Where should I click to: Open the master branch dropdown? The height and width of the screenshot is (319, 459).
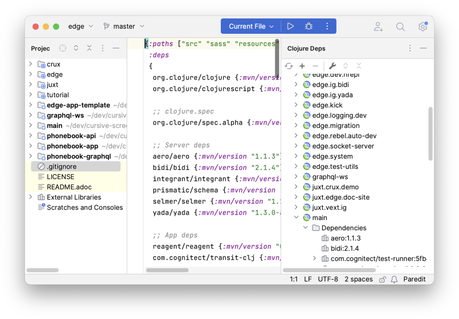[x=124, y=26]
